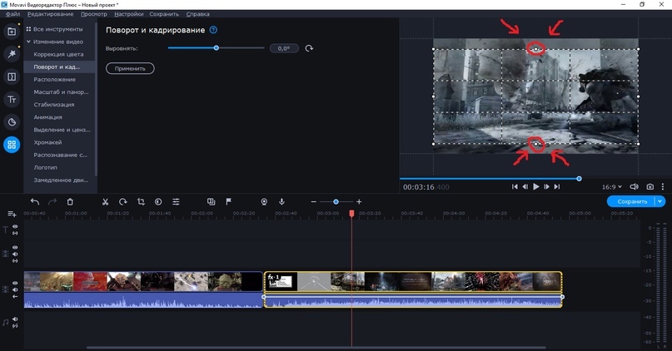Hide the titles track eye icon
Image resolution: width=672 pixels, height=351 pixels.
(15, 226)
